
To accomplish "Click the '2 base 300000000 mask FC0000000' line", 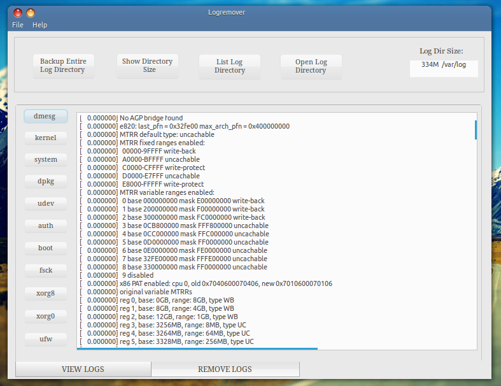I will pos(173,218).
